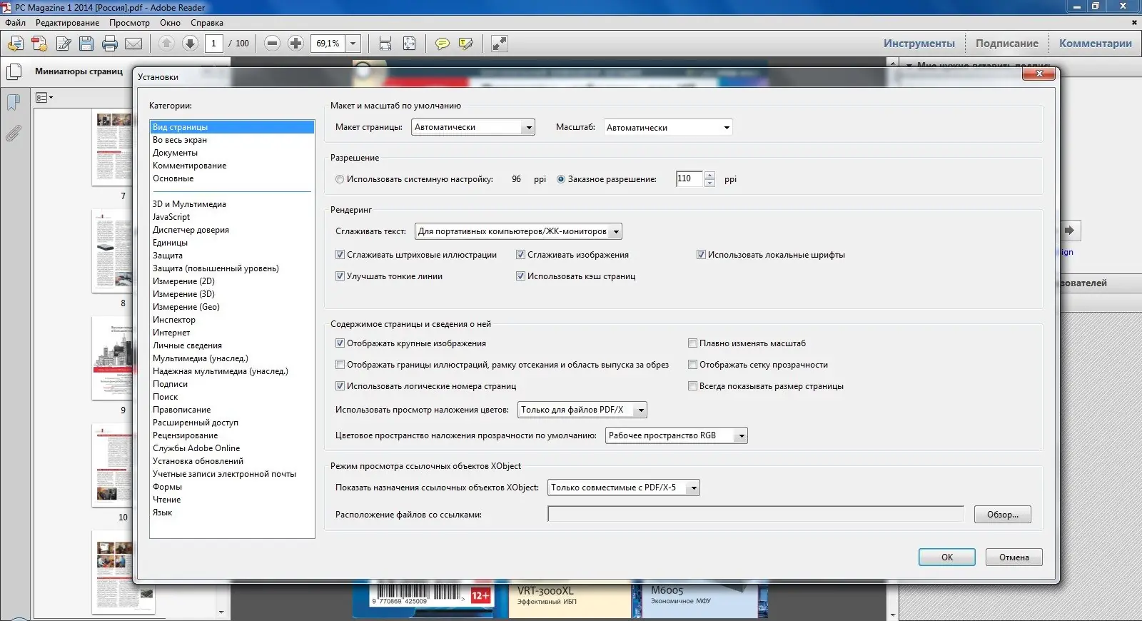Open the 'Макет страницы' dropdown
The height and width of the screenshot is (621, 1142).
pos(473,127)
